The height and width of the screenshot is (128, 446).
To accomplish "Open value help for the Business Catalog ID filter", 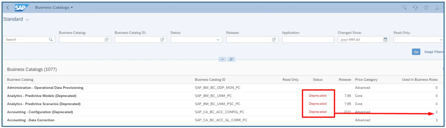I will [162, 40].
